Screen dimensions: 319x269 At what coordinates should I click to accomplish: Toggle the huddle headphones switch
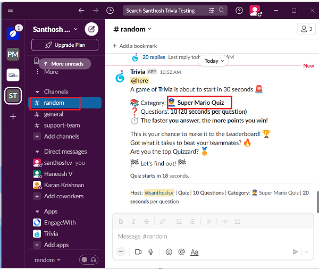(x=89, y=260)
